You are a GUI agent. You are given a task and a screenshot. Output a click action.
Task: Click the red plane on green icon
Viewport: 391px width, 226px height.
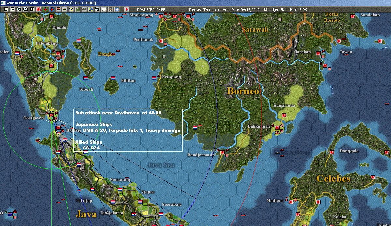click(x=45, y=9)
